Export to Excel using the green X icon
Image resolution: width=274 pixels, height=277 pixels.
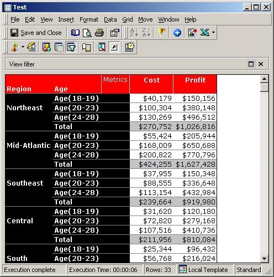point(205,33)
